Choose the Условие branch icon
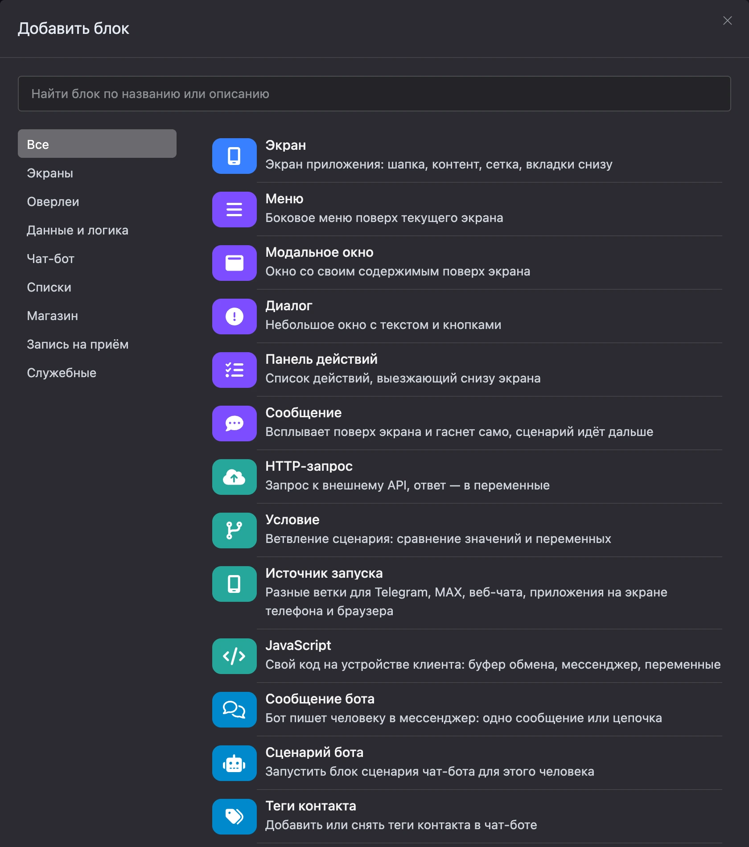749x847 pixels. (x=234, y=530)
